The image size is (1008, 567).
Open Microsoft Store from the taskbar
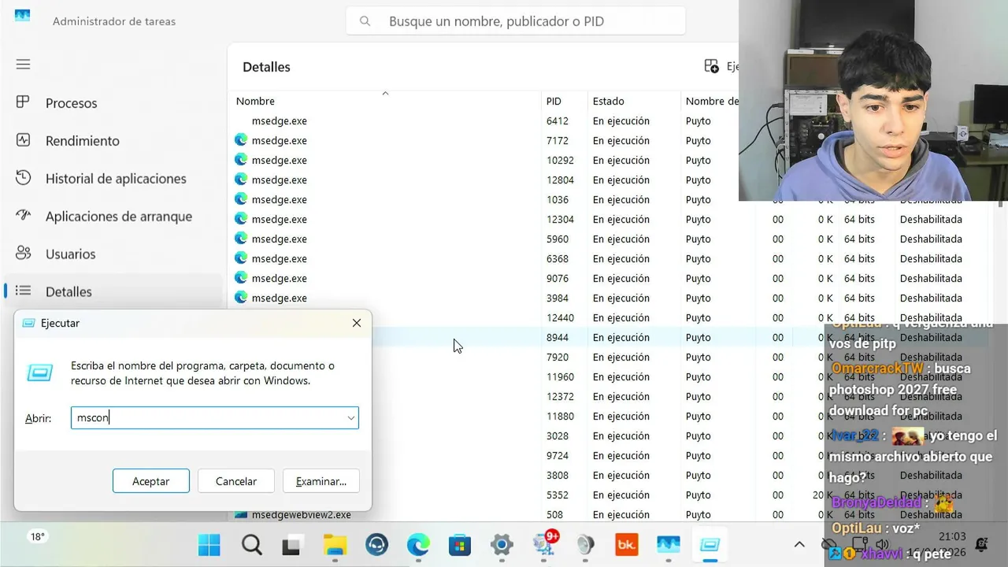pyautogui.click(x=460, y=544)
